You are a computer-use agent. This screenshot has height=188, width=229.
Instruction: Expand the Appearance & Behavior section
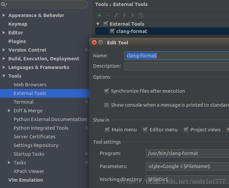tap(4, 15)
